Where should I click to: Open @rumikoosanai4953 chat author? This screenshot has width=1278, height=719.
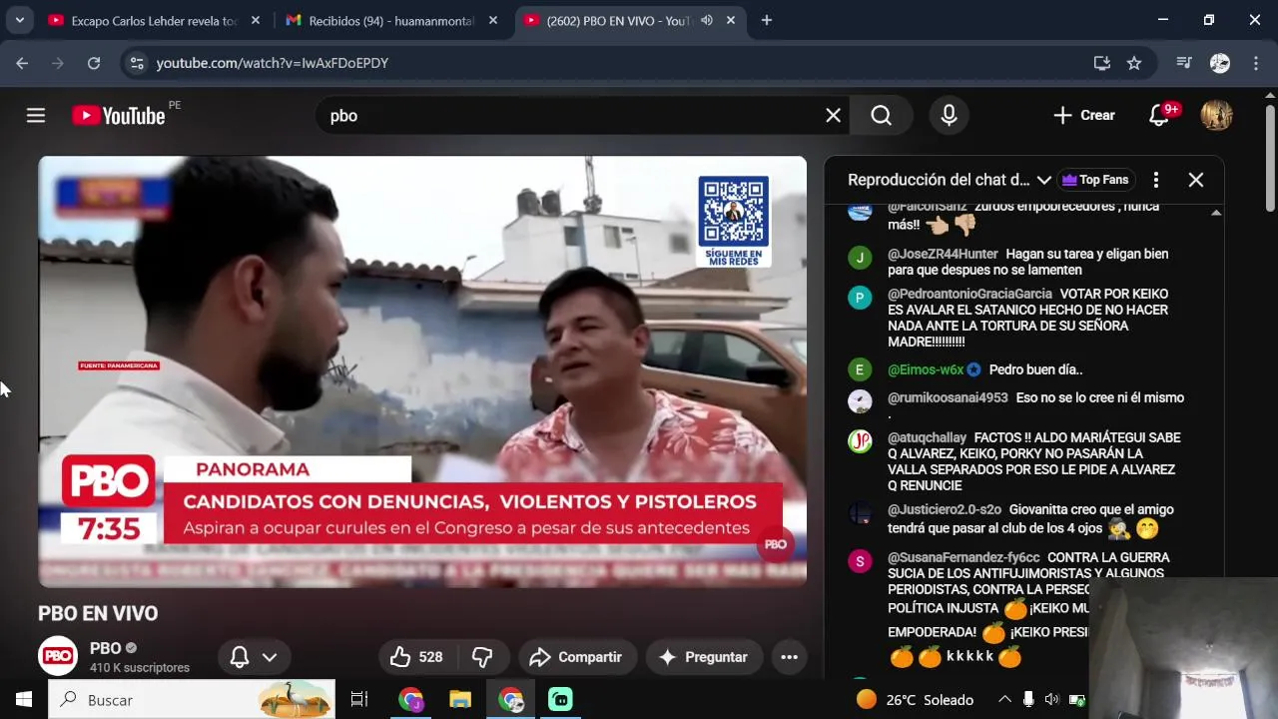[x=948, y=397]
